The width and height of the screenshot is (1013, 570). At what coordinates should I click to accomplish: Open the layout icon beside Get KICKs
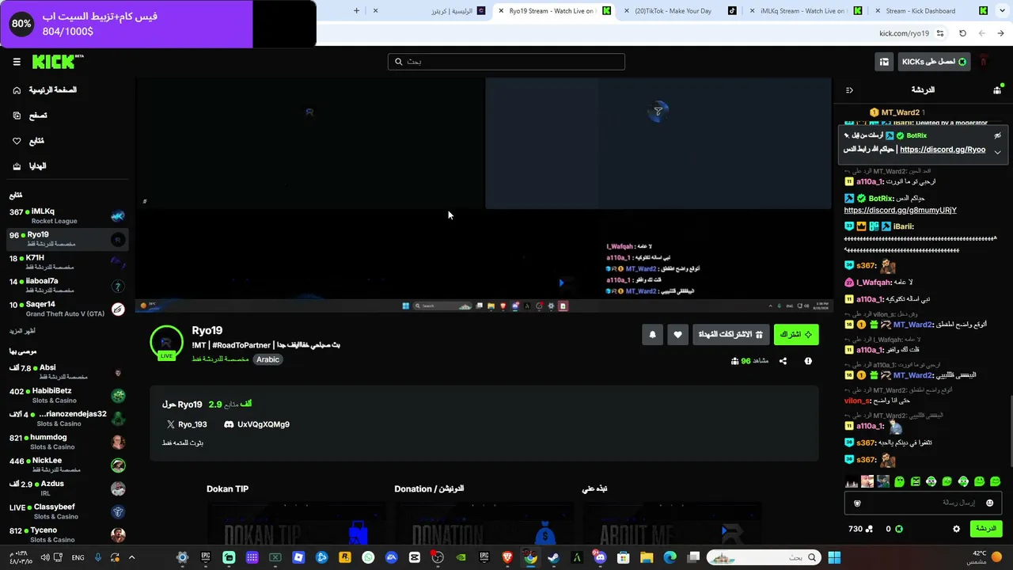[x=884, y=62]
